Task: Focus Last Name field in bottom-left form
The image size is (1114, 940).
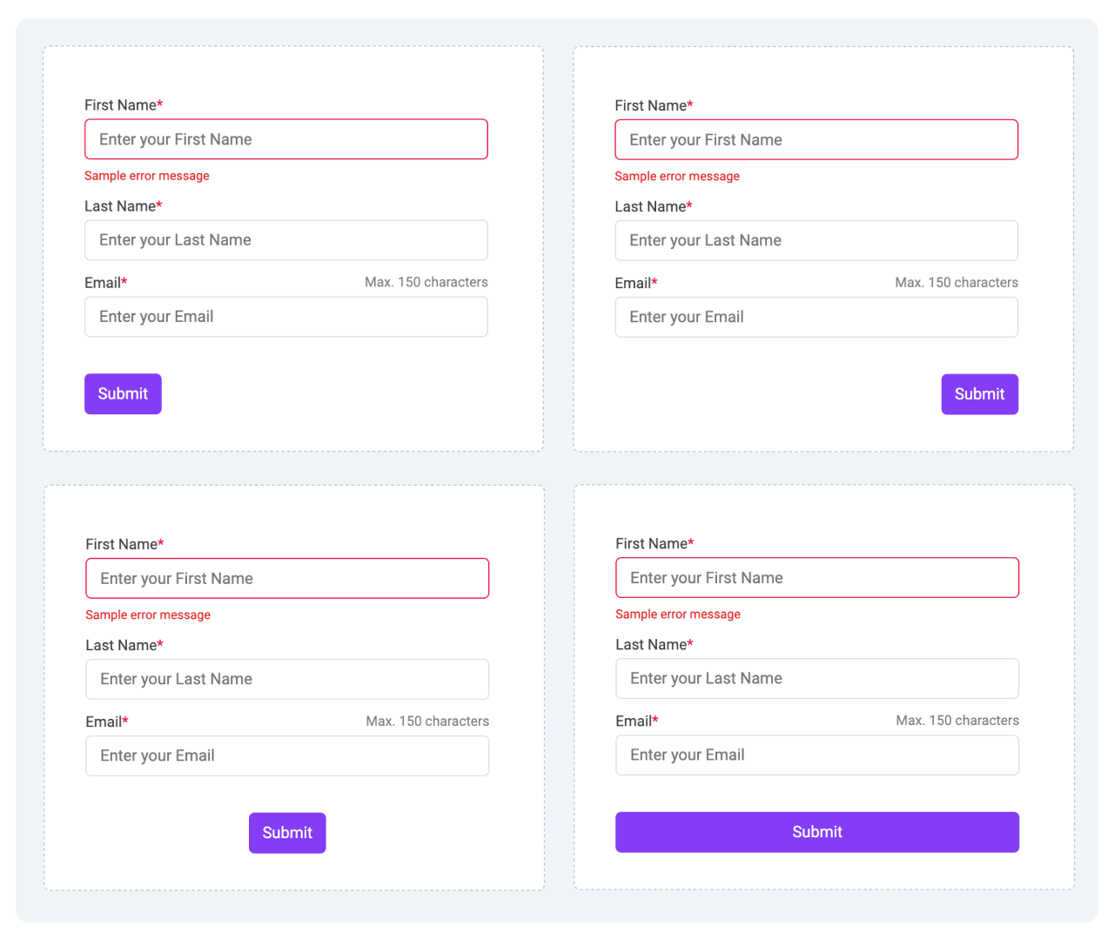Action: pyautogui.click(x=286, y=680)
